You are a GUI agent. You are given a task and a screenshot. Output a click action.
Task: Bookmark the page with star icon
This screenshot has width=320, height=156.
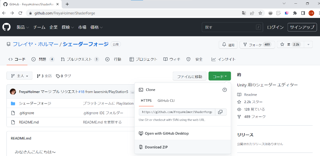tap(260, 13)
